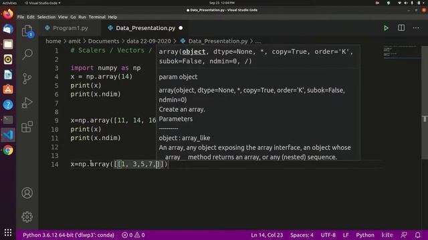
Task: Select the Data_Presentation.py editor tab
Action: pos(146,28)
